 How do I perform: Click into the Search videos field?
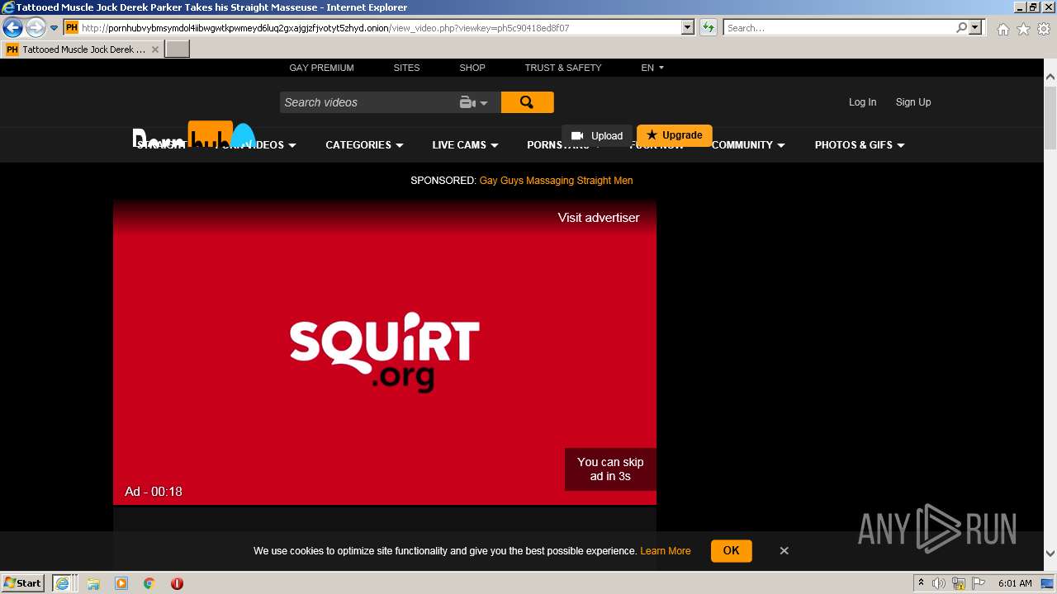coord(367,102)
